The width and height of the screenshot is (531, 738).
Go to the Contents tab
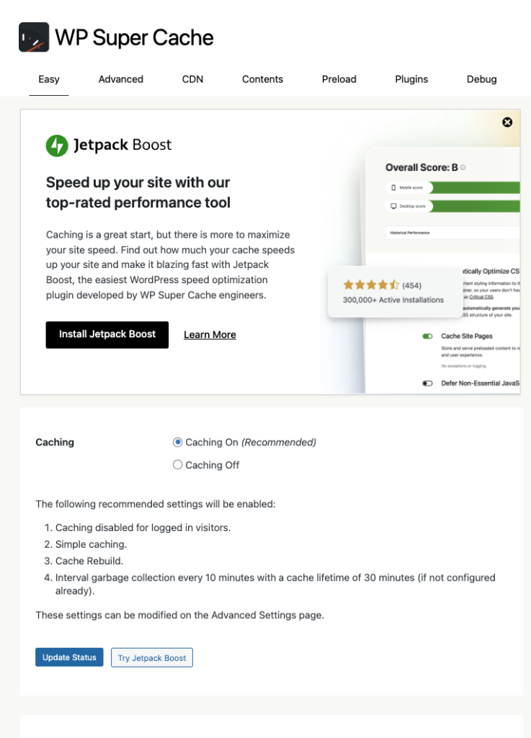pyautogui.click(x=262, y=79)
